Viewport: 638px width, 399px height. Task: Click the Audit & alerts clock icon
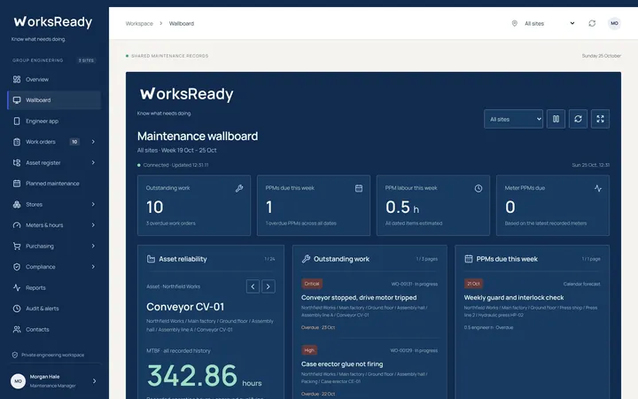17,309
